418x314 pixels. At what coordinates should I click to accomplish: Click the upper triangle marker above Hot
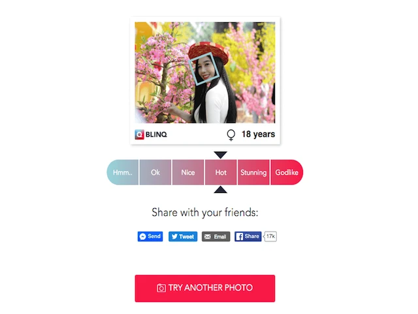coord(221,155)
